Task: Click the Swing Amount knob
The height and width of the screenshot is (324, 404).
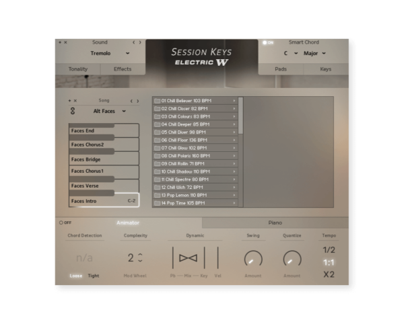Action: point(253,259)
